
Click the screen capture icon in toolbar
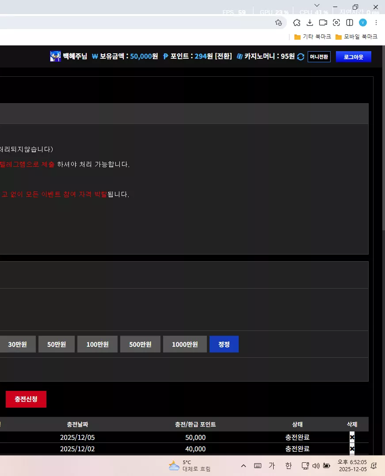click(336, 22)
